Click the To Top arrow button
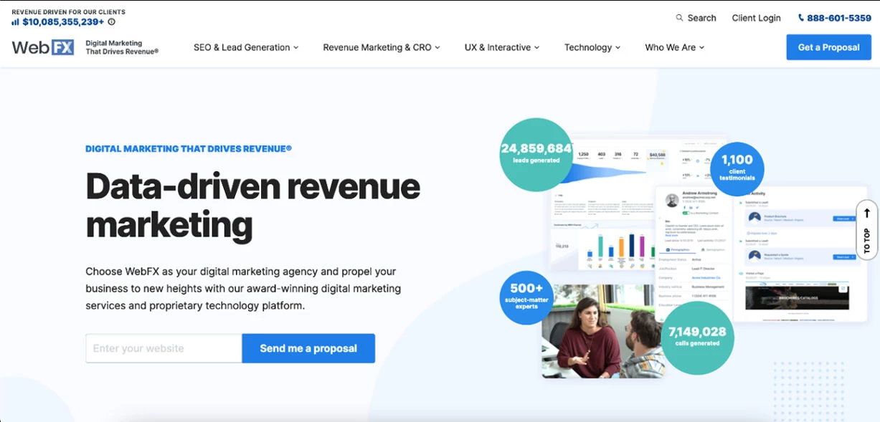The width and height of the screenshot is (880, 422). (x=866, y=231)
